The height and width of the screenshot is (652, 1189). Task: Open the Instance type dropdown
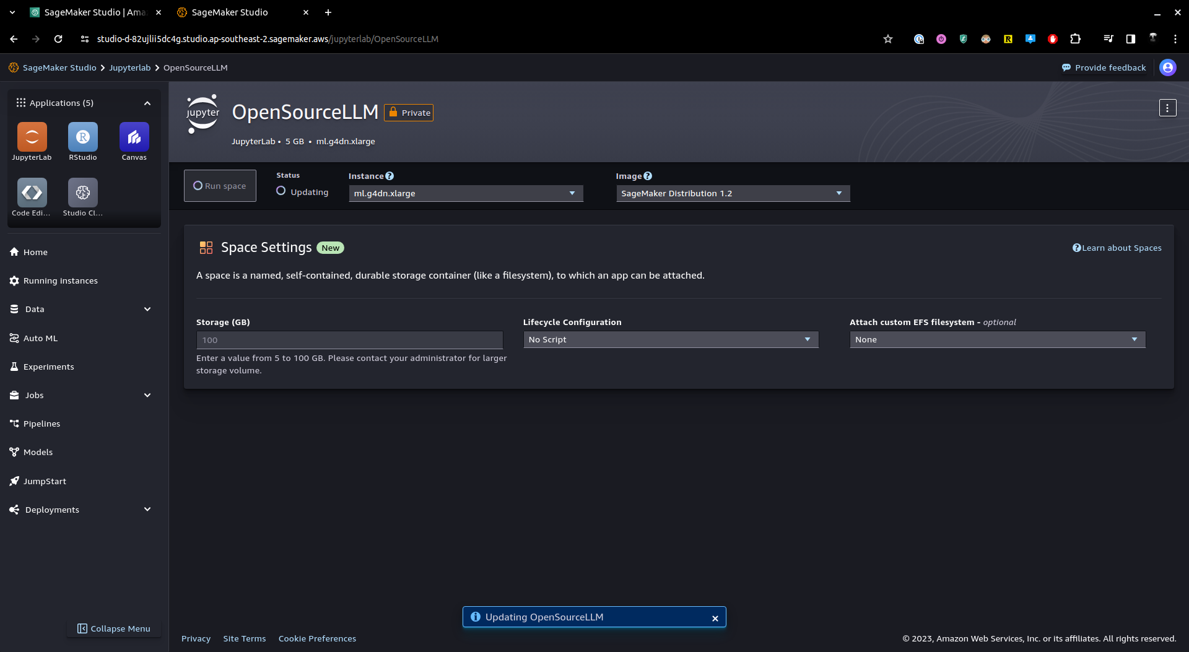click(x=466, y=193)
